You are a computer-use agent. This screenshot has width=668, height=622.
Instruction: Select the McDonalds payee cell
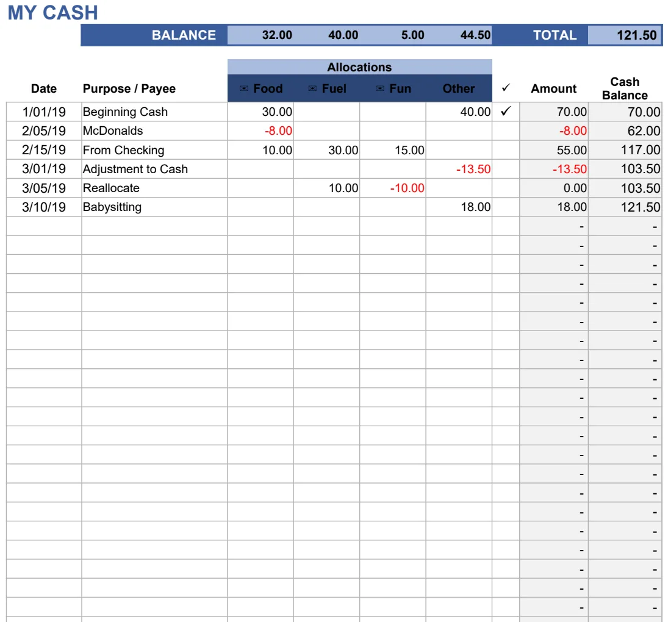[x=154, y=130]
